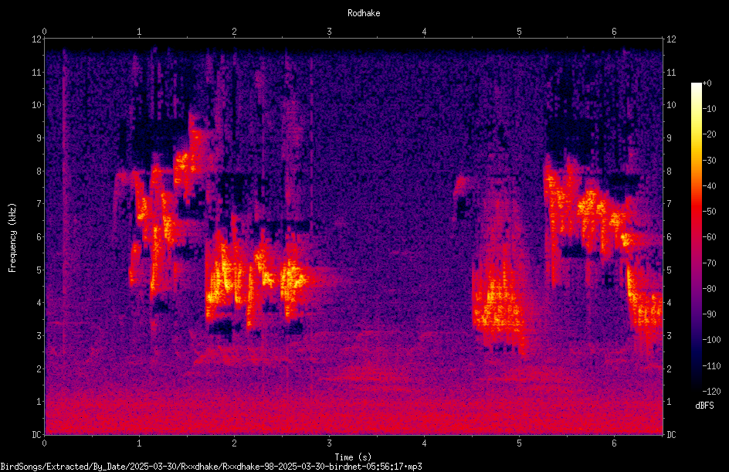
Task: Click the "-90" colorbar level label
Action: (710, 314)
